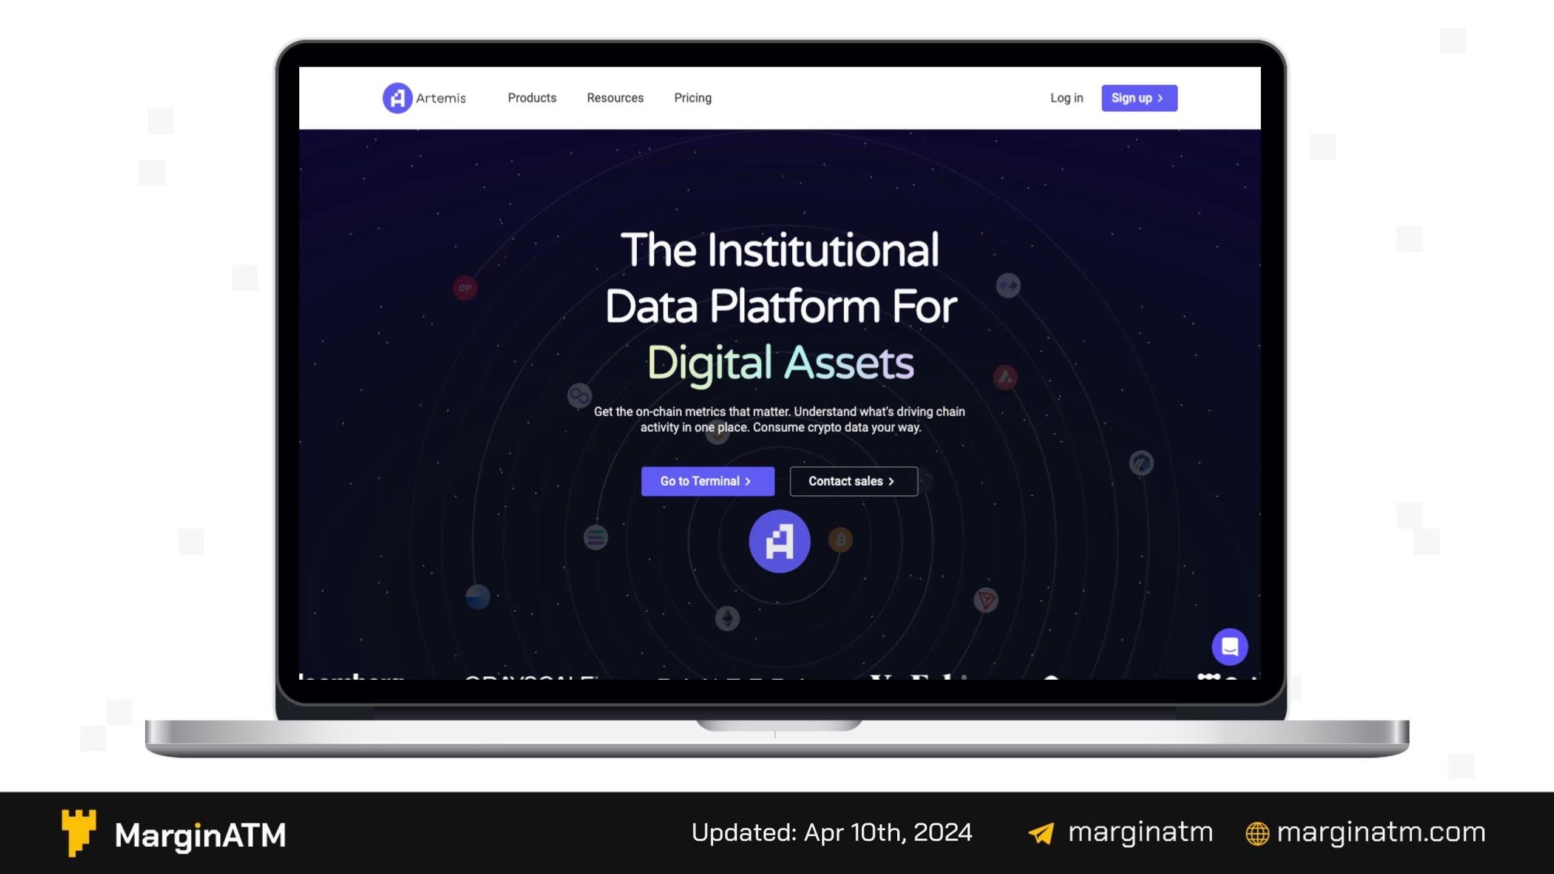Image resolution: width=1554 pixels, height=874 pixels.
Task: Click the Contact sales button
Action: [x=854, y=481]
